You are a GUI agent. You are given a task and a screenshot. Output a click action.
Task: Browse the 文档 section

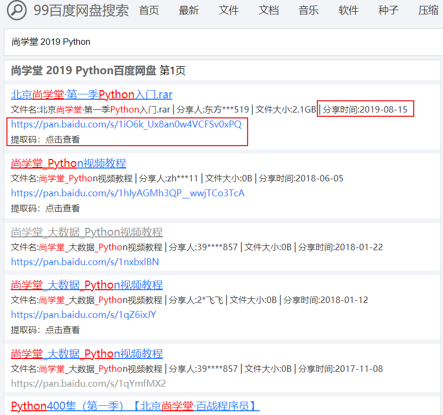[268, 11]
